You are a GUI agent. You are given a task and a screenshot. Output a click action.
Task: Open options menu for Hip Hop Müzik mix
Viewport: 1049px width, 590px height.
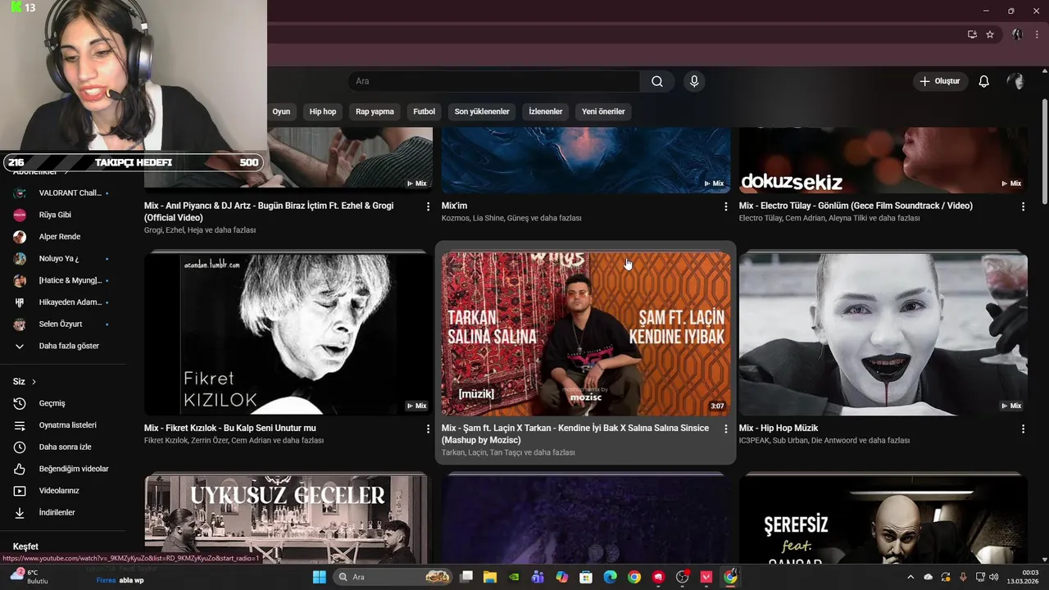click(x=1023, y=429)
